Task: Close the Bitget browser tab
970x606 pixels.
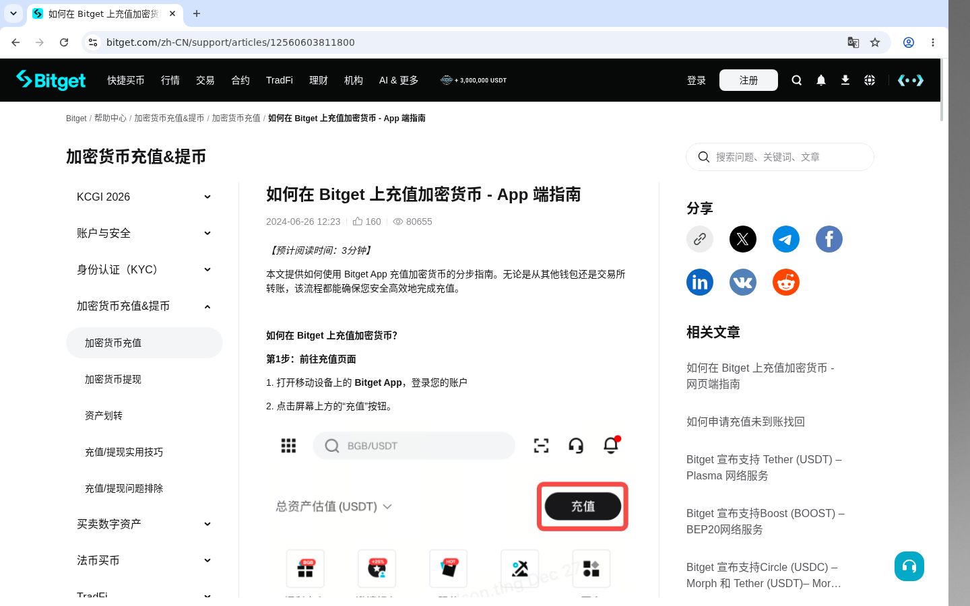Action: click(172, 13)
